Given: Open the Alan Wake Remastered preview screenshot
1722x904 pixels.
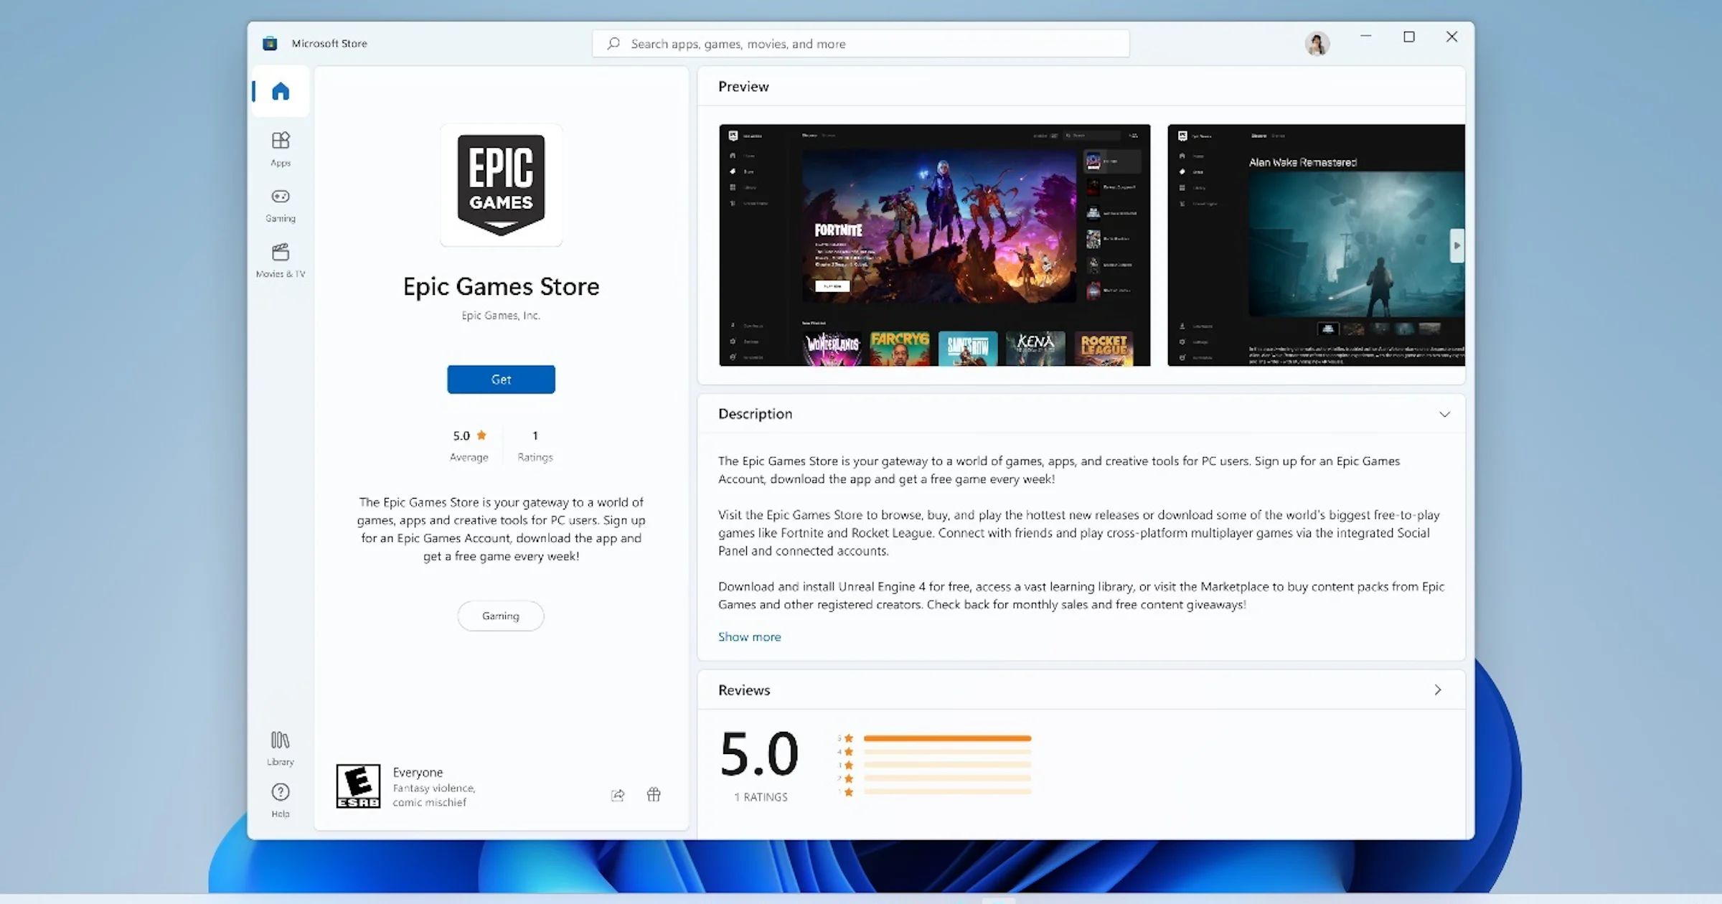Looking at the screenshot, I should point(1316,245).
